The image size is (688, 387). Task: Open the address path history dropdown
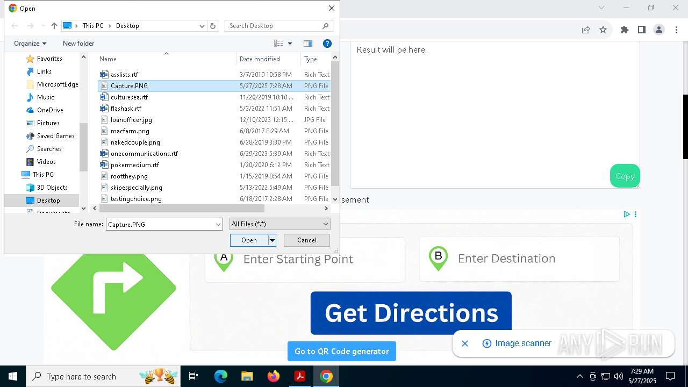pos(202,26)
